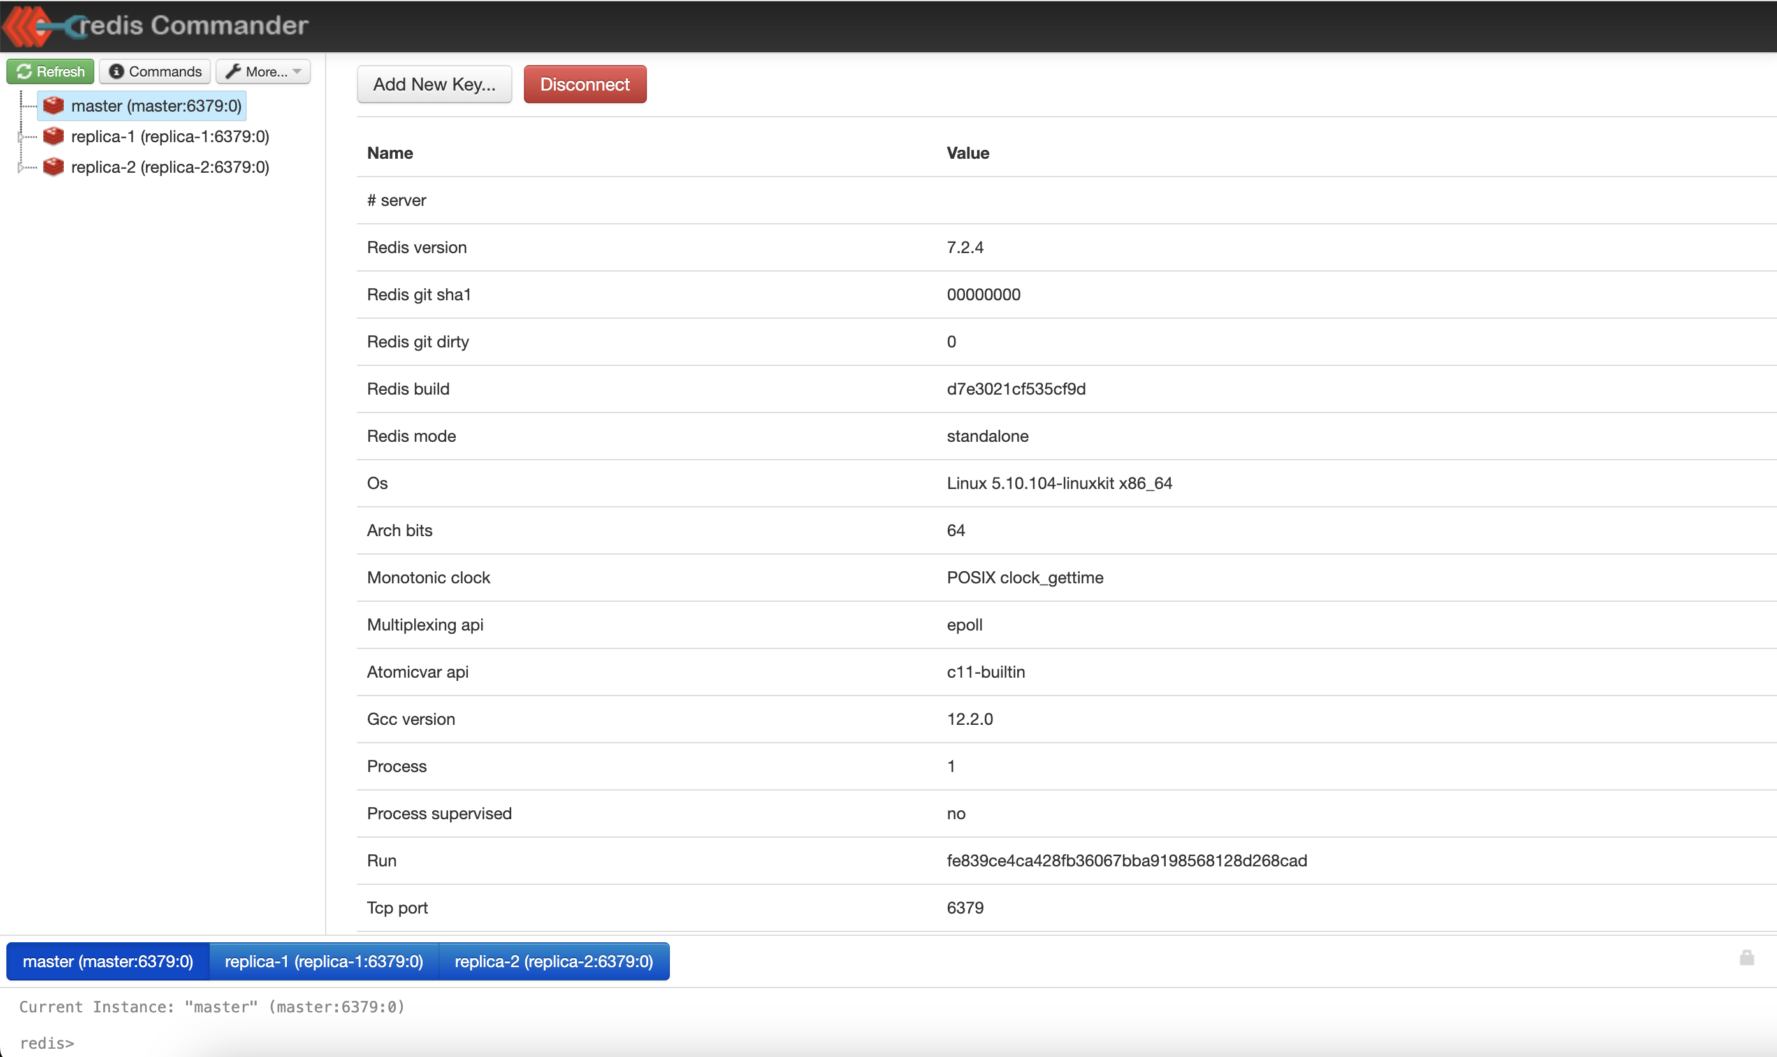Click the lock icon beside the console tabs

click(1747, 958)
